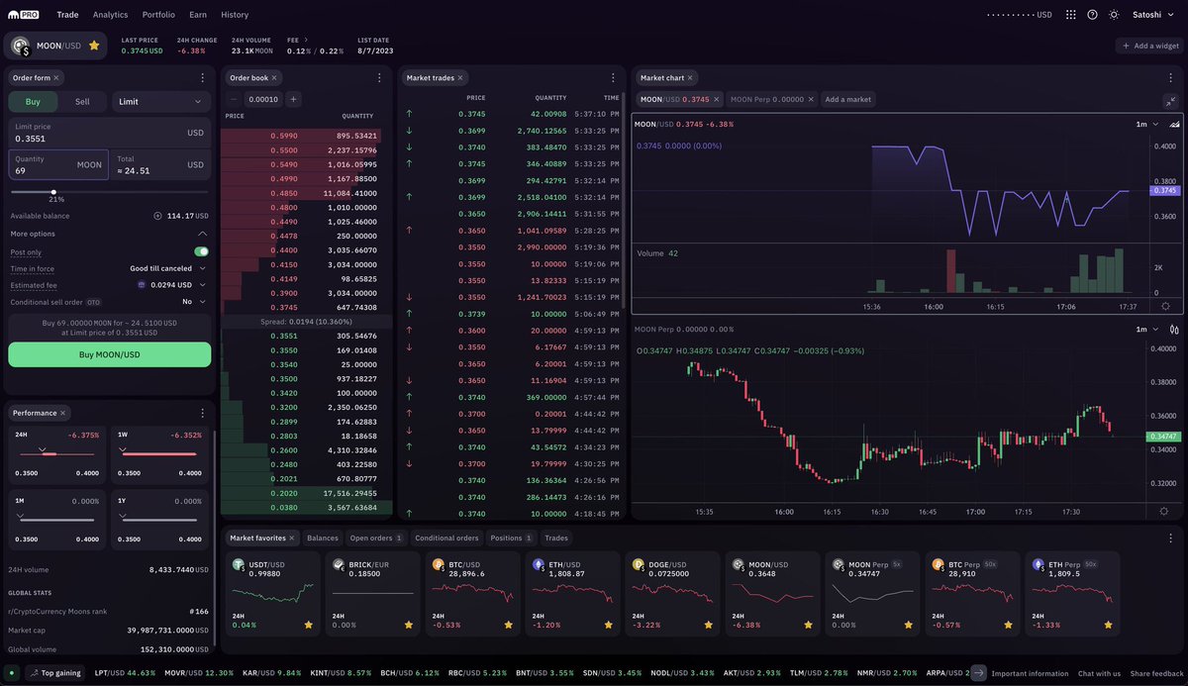Open the apps grid icon in top bar
Image resolution: width=1188 pixels, height=686 pixels.
pos(1070,15)
